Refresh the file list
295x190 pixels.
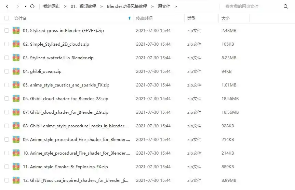pos(32,6)
